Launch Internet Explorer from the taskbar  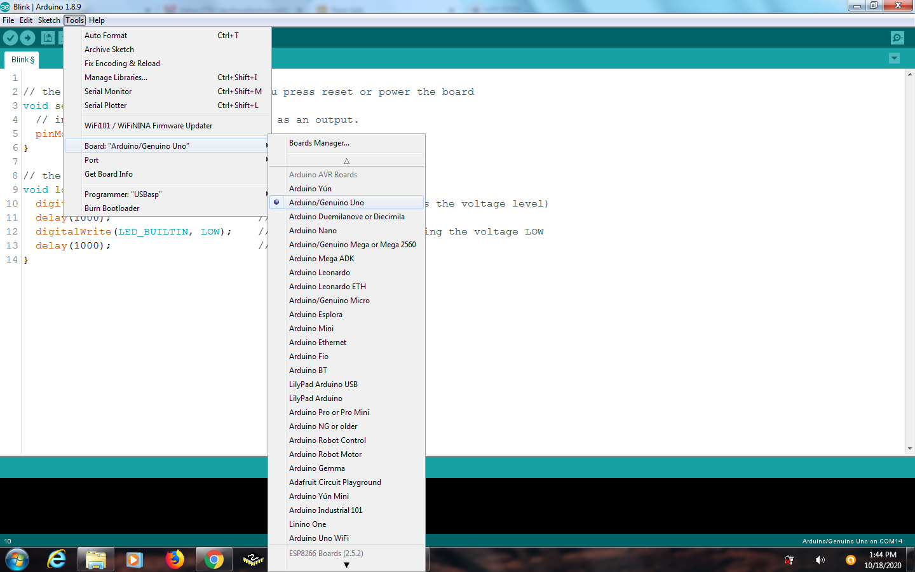(x=57, y=559)
